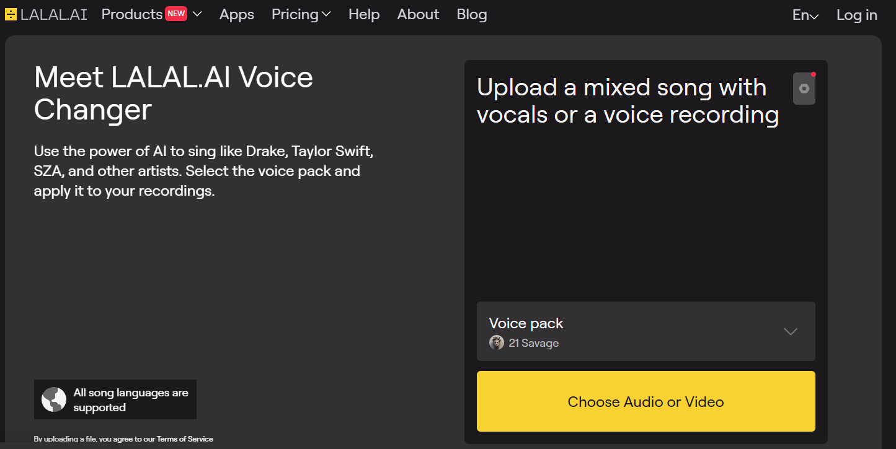The height and width of the screenshot is (449, 896).
Task: Click the 21 Savage avatar icon
Action: click(497, 342)
